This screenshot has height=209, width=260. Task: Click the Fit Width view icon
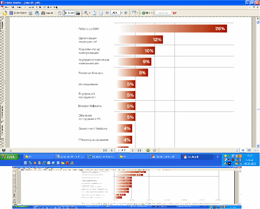pyautogui.click(x=101, y=13)
